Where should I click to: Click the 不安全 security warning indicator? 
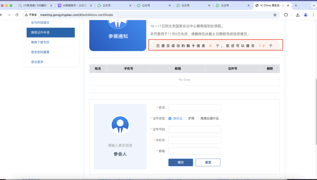tap(31, 15)
